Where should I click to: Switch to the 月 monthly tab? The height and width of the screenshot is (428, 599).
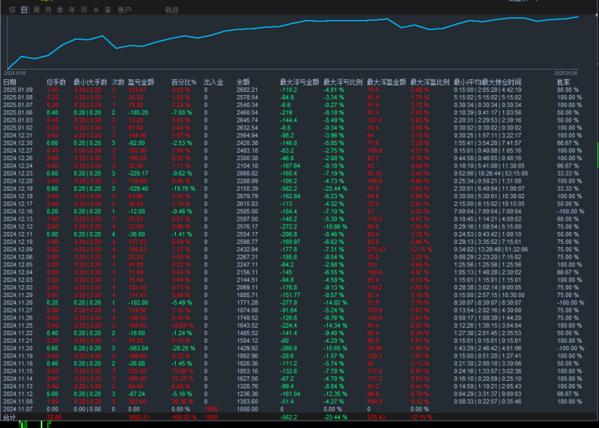48,10
